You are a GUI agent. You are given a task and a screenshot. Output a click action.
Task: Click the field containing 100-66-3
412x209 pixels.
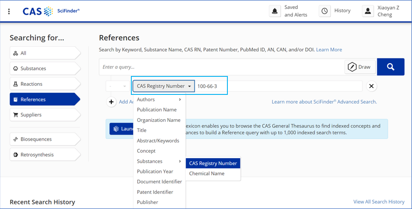(x=279, y=86)
